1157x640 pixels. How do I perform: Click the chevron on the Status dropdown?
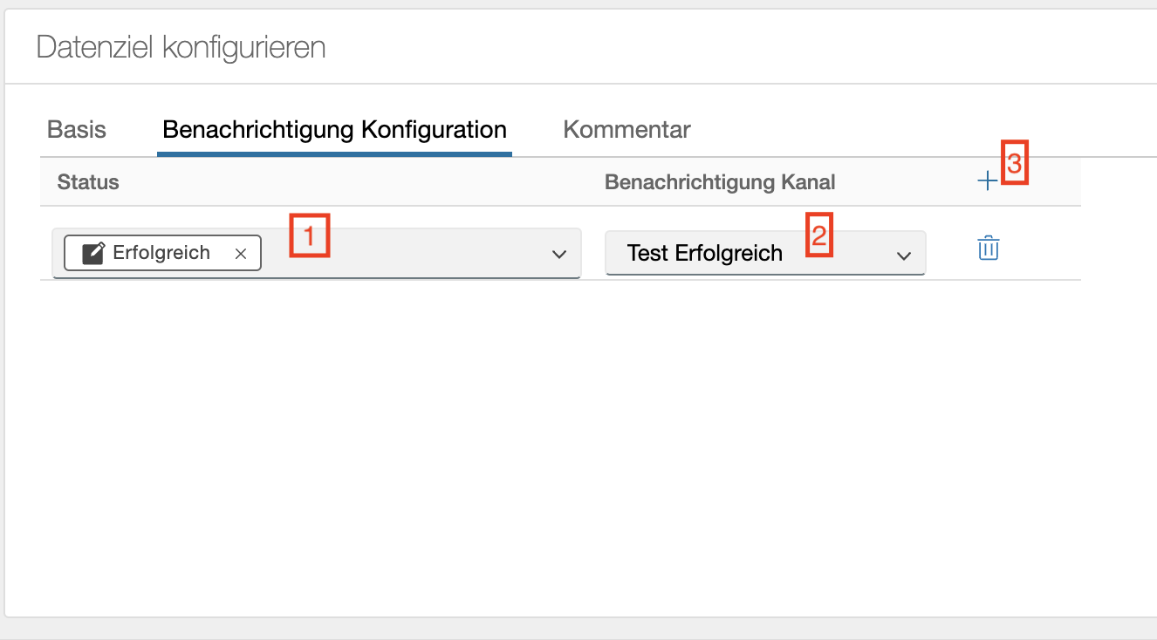pos(560,254)
